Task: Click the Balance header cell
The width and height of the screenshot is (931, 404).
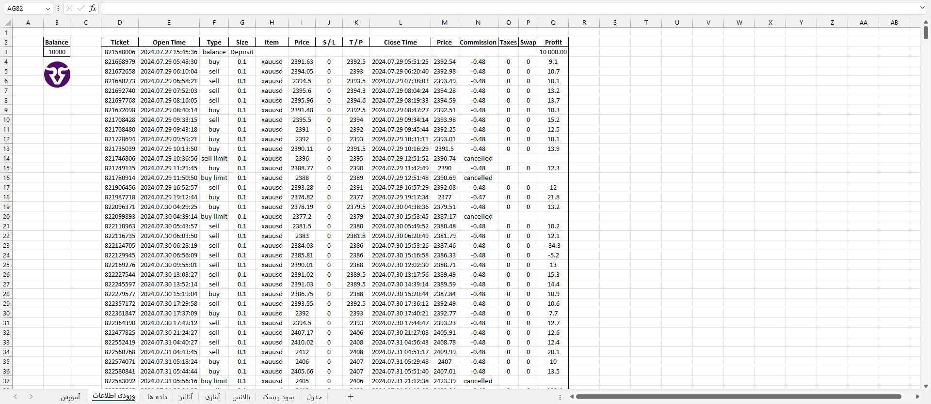Action: 57,42
